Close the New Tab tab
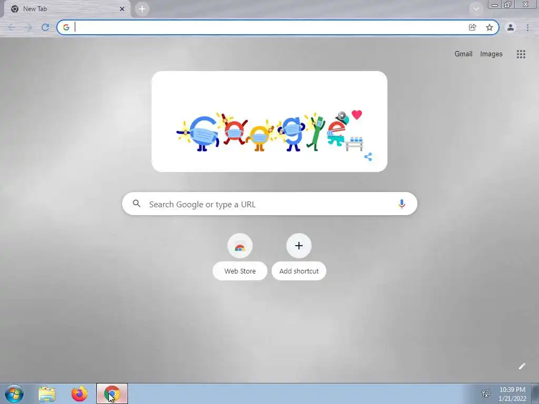This screenshot has height=404, width=539. (x=122, y=9)
